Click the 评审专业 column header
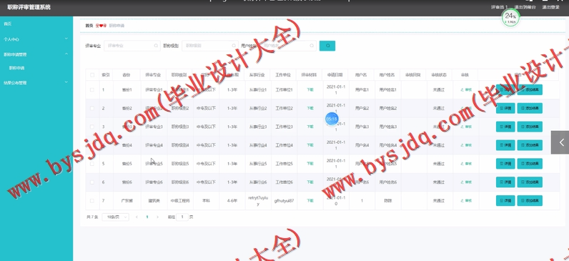Image resolution: width=569 pixels, height=261 pixels. pos(153,75)
